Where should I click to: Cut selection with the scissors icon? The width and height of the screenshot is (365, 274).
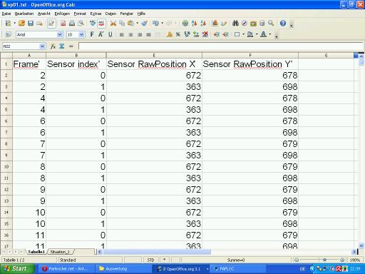point(113,23)
